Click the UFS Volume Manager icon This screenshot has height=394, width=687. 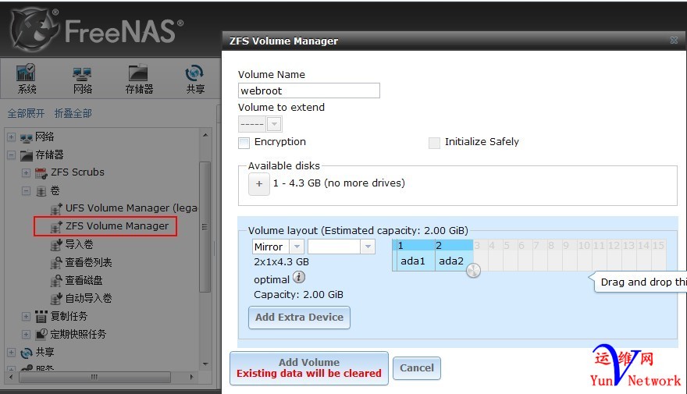coord(56,209)
